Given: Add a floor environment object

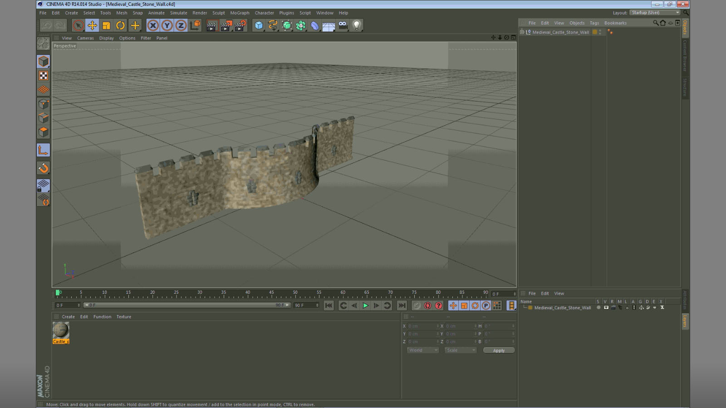Looking at the screenshot, I should pos(329,26).
